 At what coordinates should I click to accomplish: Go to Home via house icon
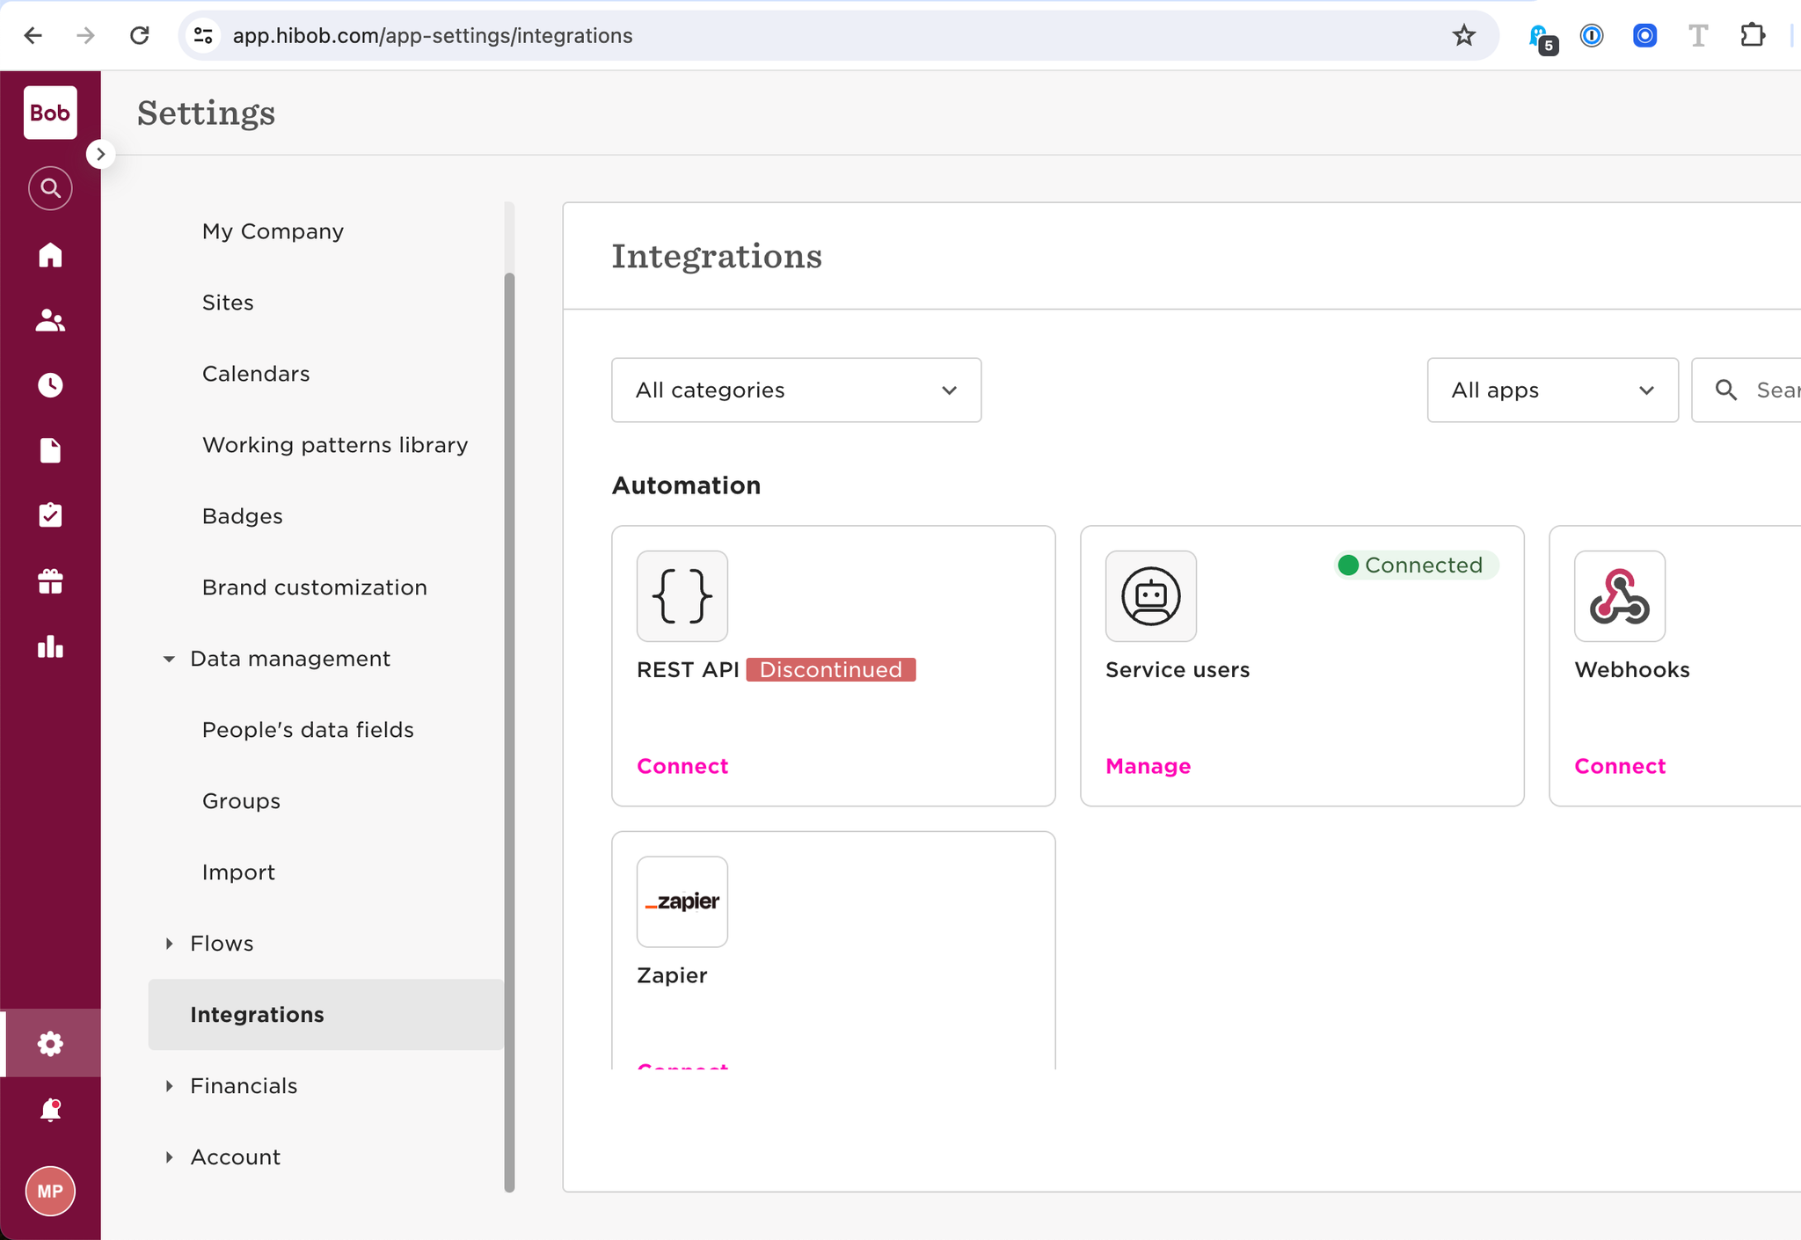(x=50, y=255)
